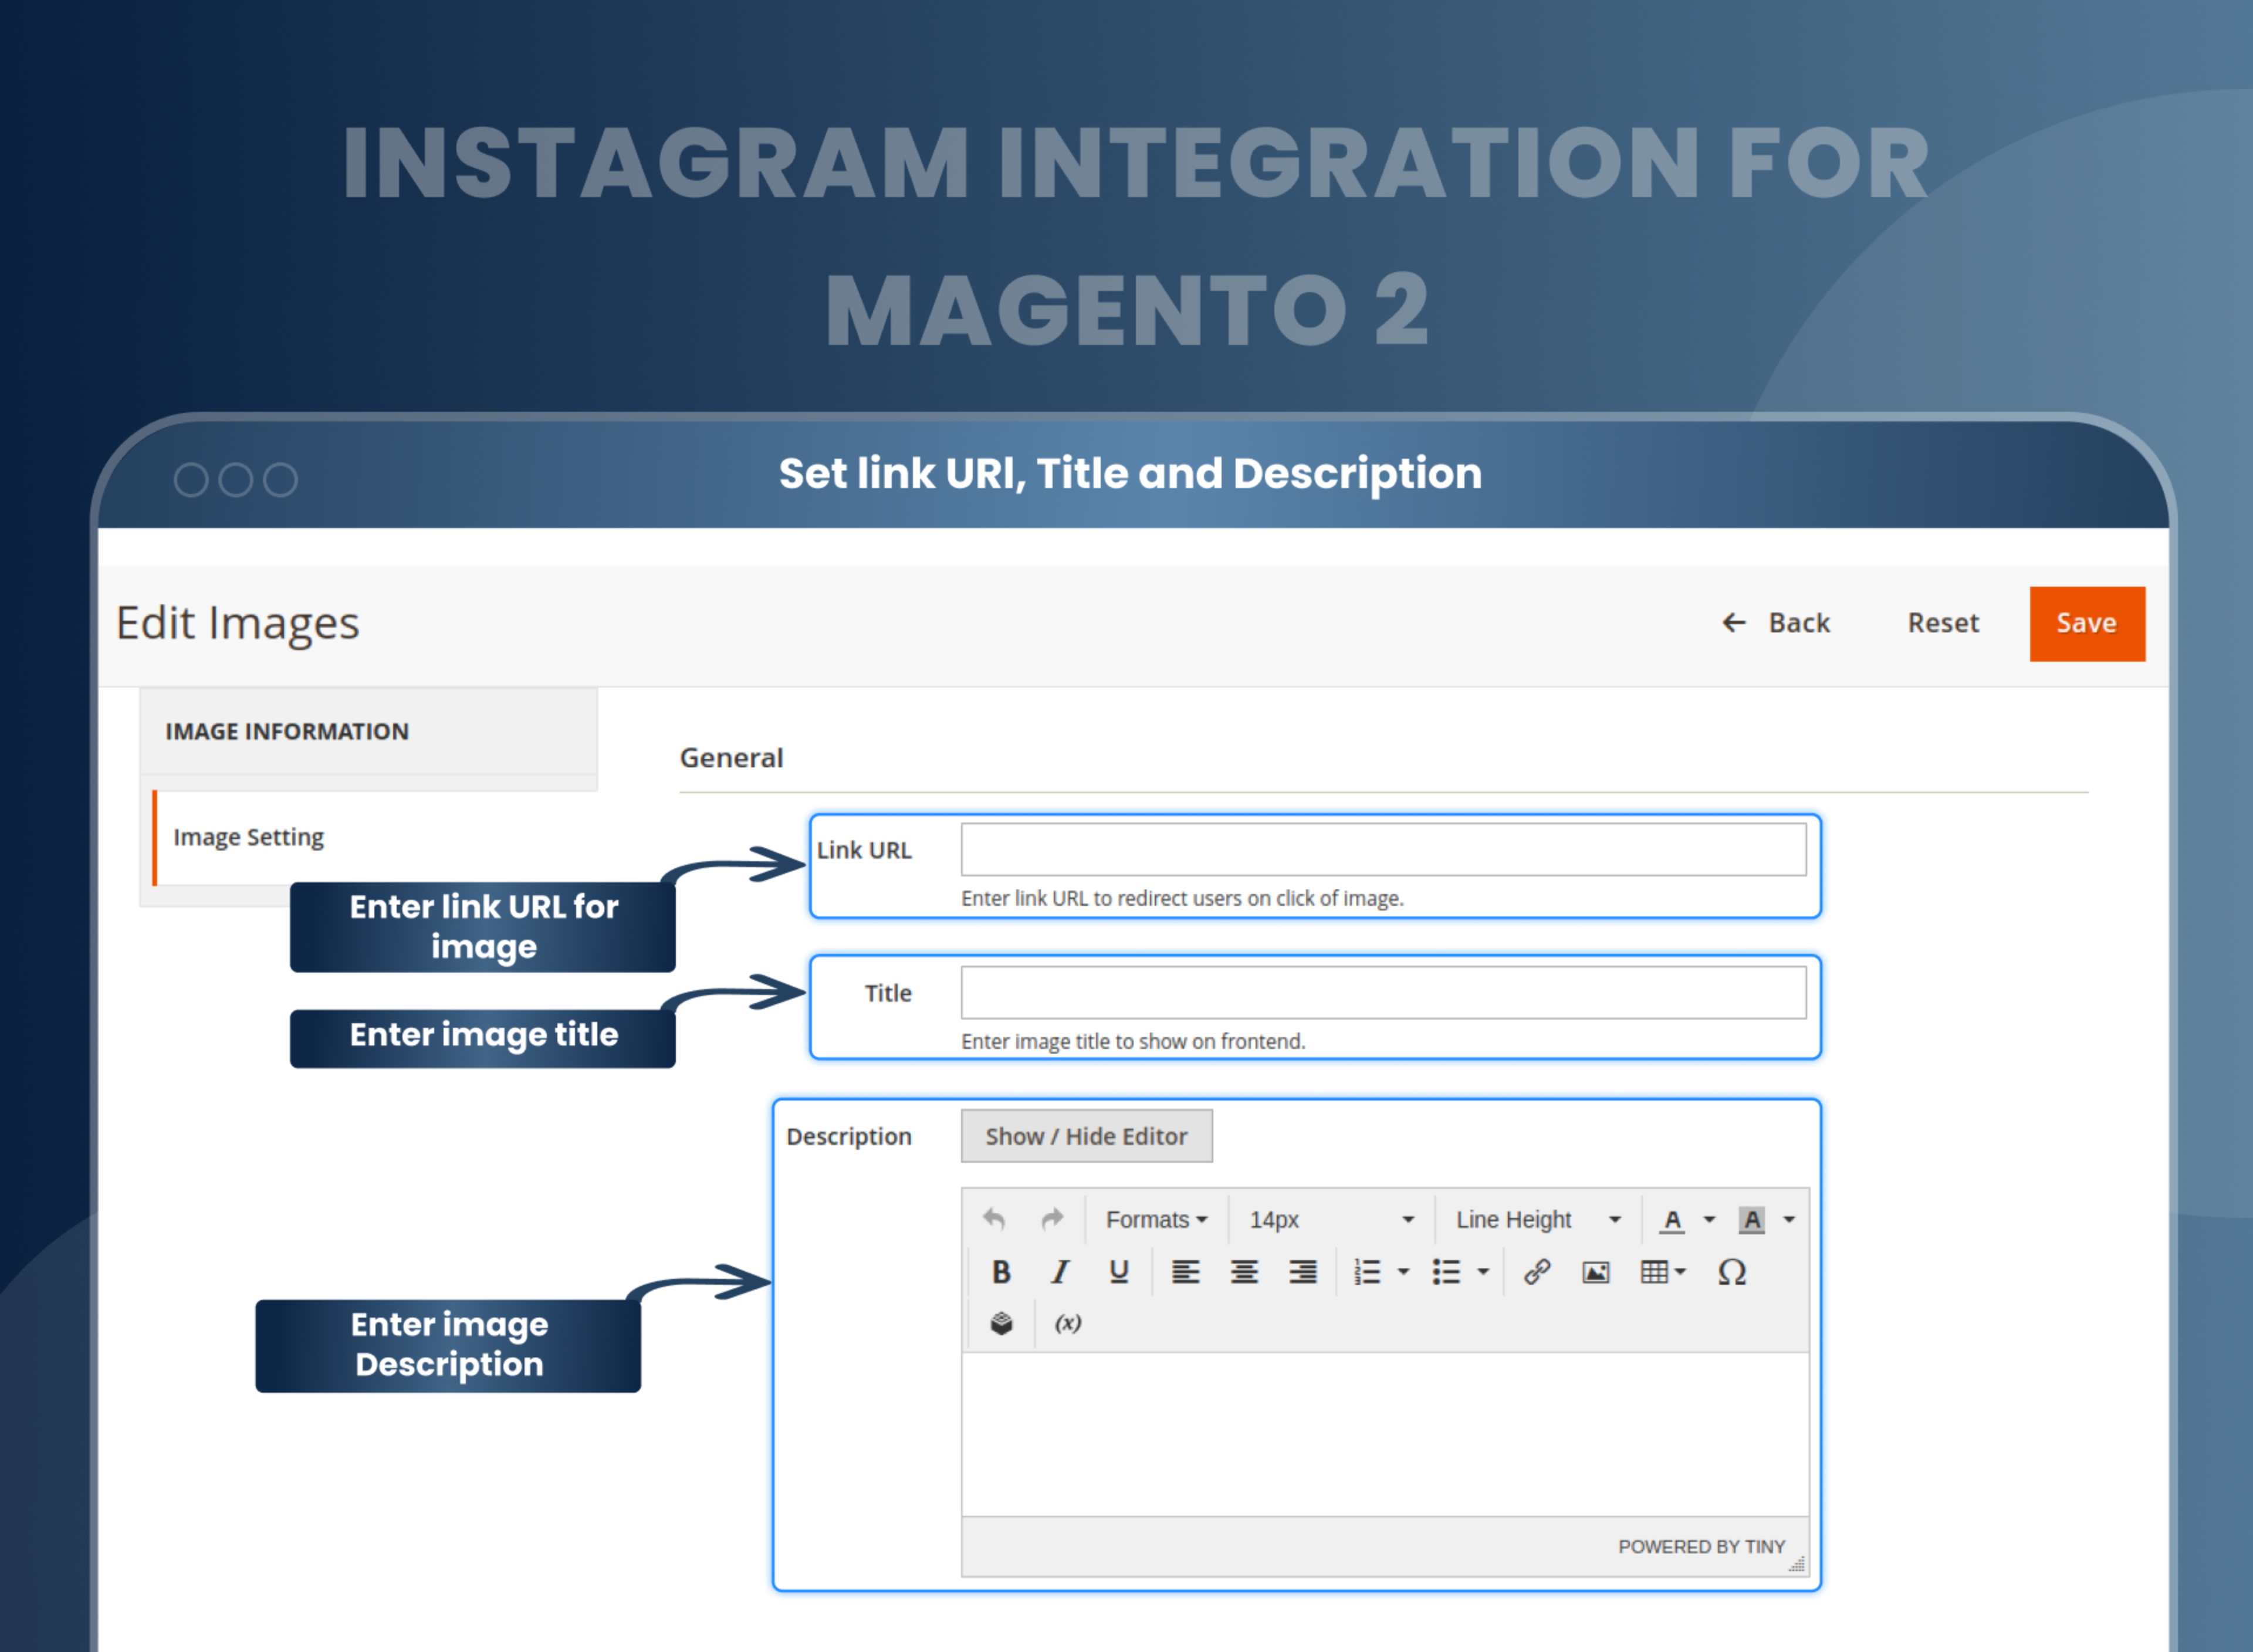
Task: Undo the last editor action
Action: coord(993,1219)
